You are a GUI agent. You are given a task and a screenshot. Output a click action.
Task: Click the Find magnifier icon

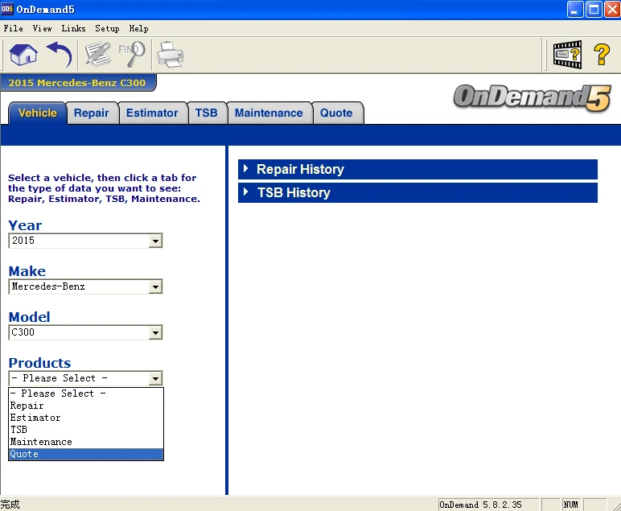click(x=132, y=54)
